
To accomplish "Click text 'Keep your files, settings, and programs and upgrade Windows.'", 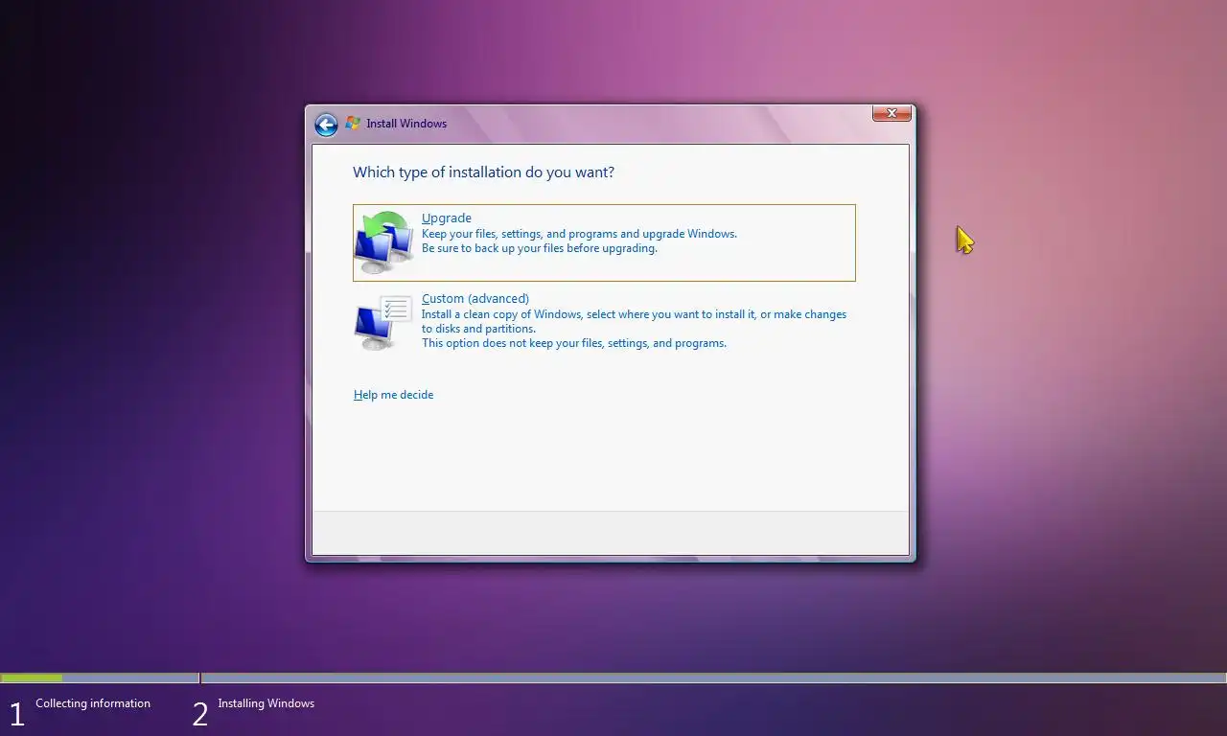I will click(579, 234).
